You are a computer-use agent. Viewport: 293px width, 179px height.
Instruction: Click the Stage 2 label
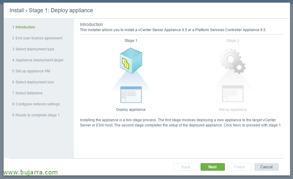pos(233,41)
